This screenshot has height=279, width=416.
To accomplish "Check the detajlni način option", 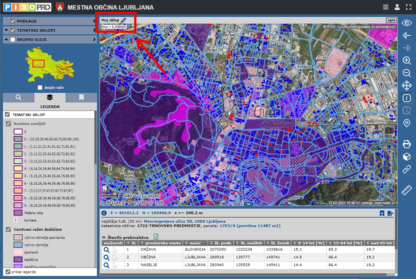I will pos(40,88).
